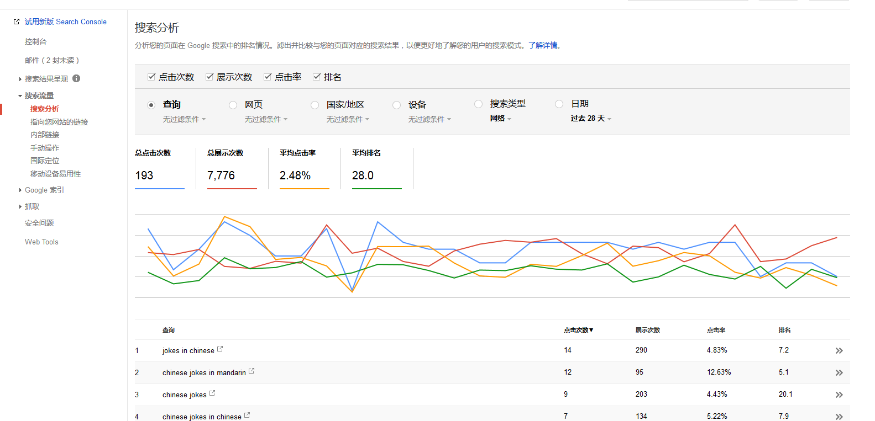This screenshot has width=875, height=421.
Task: Sort table by 点击次数 column header
Action: coord(578,330)
